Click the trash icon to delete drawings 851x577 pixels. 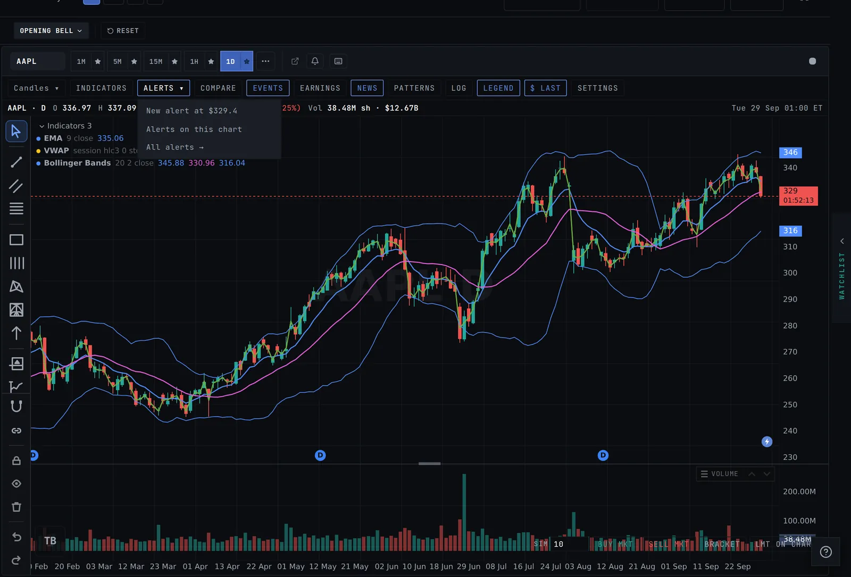tap(16, 507)
